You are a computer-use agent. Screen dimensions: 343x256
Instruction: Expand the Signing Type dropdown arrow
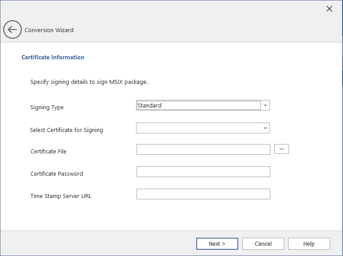[x=265, y=105]
